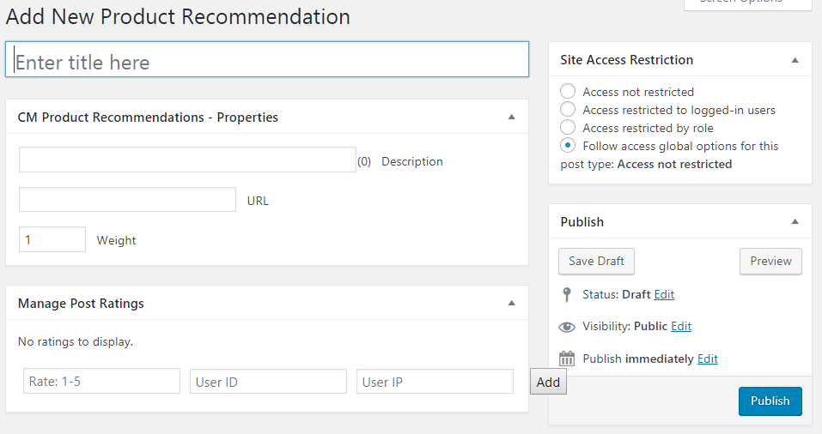Click the blue Publish button

[x=770, y=401]
